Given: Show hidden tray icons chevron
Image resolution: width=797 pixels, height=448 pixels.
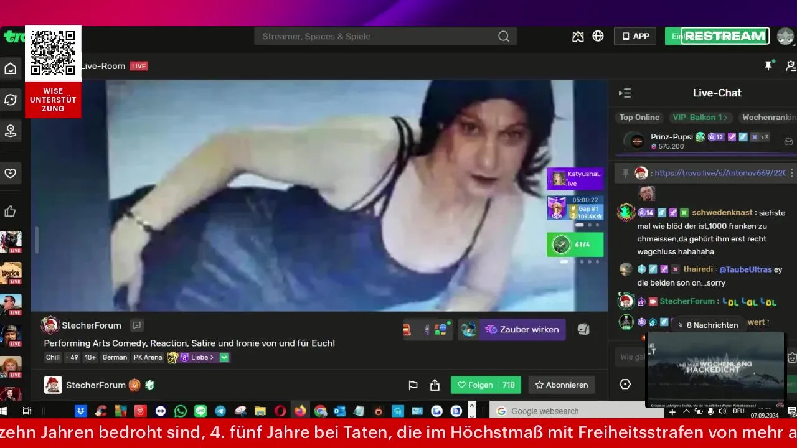Looking at the screenshot, I should (x=686, y=411).
